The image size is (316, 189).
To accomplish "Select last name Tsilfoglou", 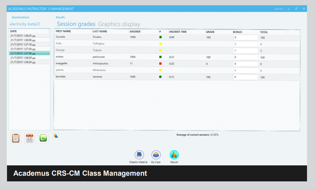I will [x=98, y=44].
